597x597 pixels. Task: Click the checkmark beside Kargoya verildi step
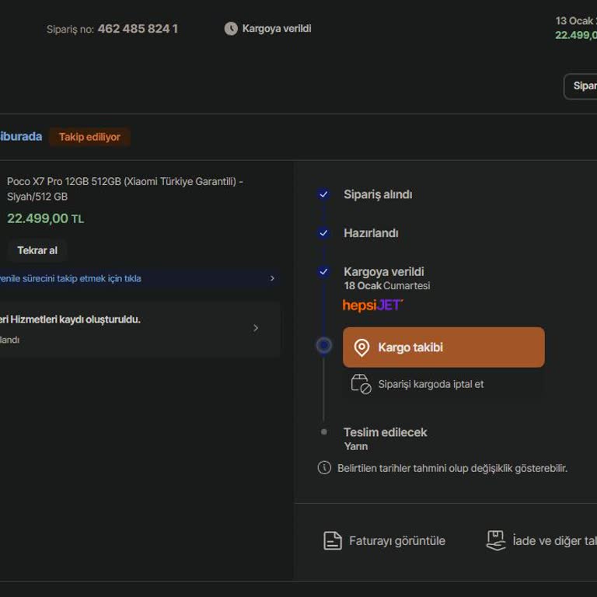pos(323,272)
